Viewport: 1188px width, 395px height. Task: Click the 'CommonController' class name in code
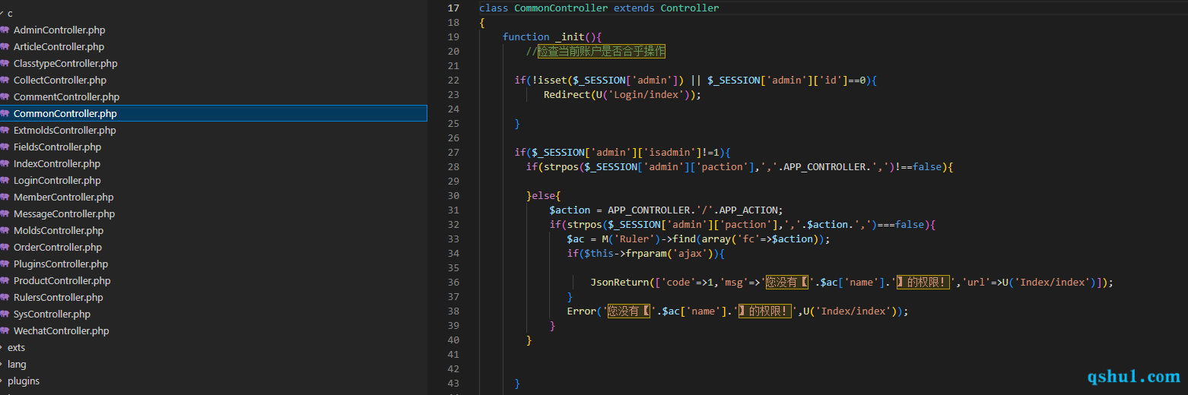pyautogui.click(x=561, y=8)
